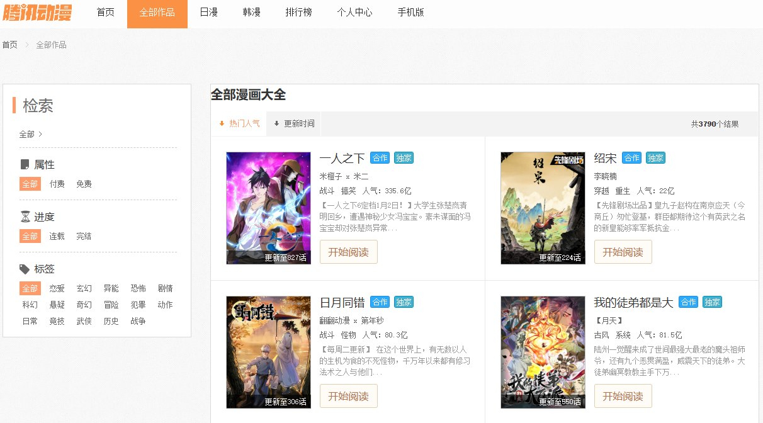Open the 个人中心 tab

[x=354, y=13]
